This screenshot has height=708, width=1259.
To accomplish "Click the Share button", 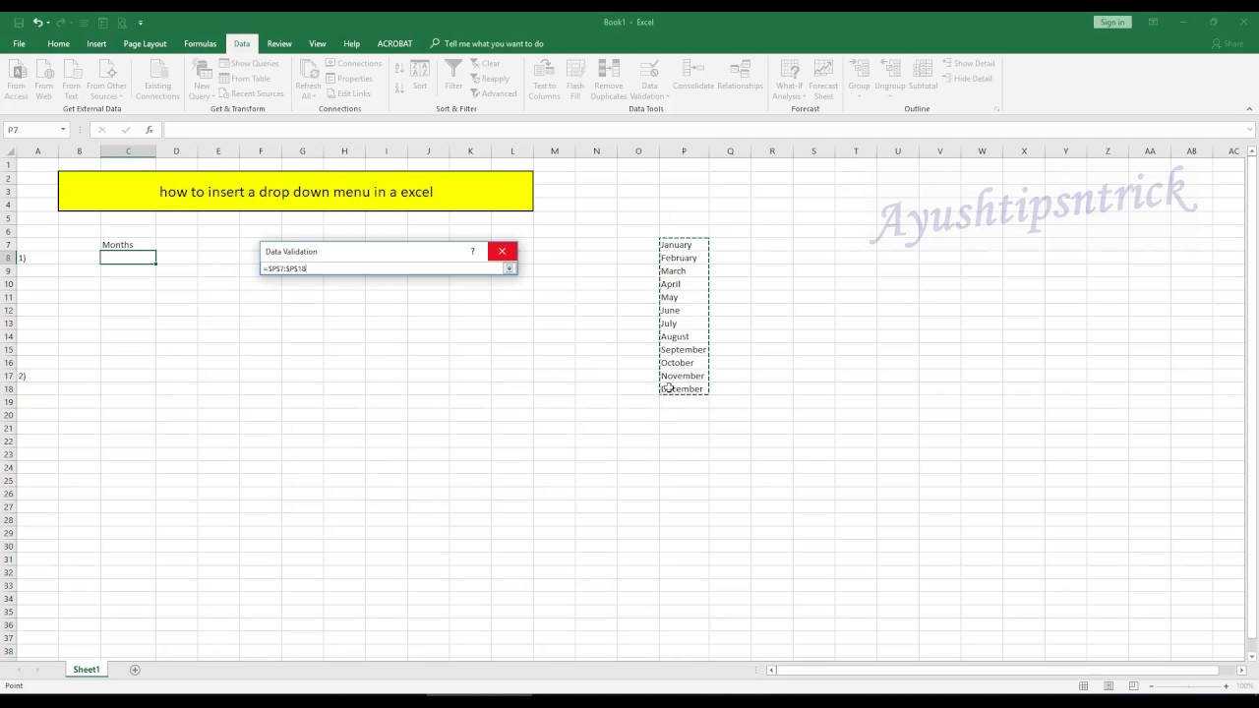I will pos(1229,43).
